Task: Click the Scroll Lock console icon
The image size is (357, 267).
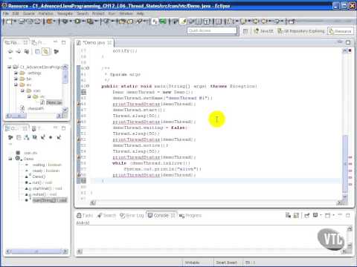Action: click(296, 215)
